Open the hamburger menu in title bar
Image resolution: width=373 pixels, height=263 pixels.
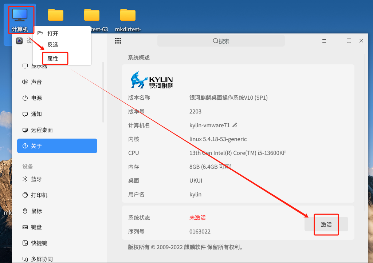tap(324, 41)
